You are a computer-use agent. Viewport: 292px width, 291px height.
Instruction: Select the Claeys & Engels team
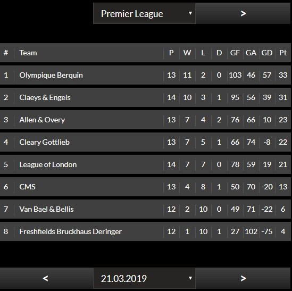point(45,97)
